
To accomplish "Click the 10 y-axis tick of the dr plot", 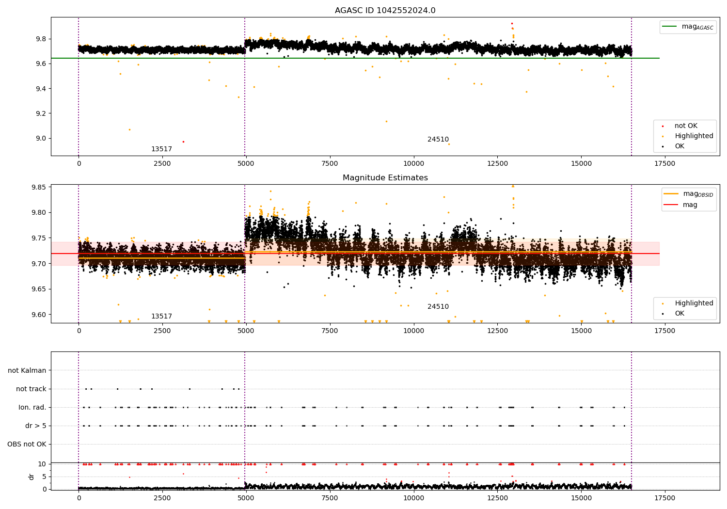I will tap(42, 464).
